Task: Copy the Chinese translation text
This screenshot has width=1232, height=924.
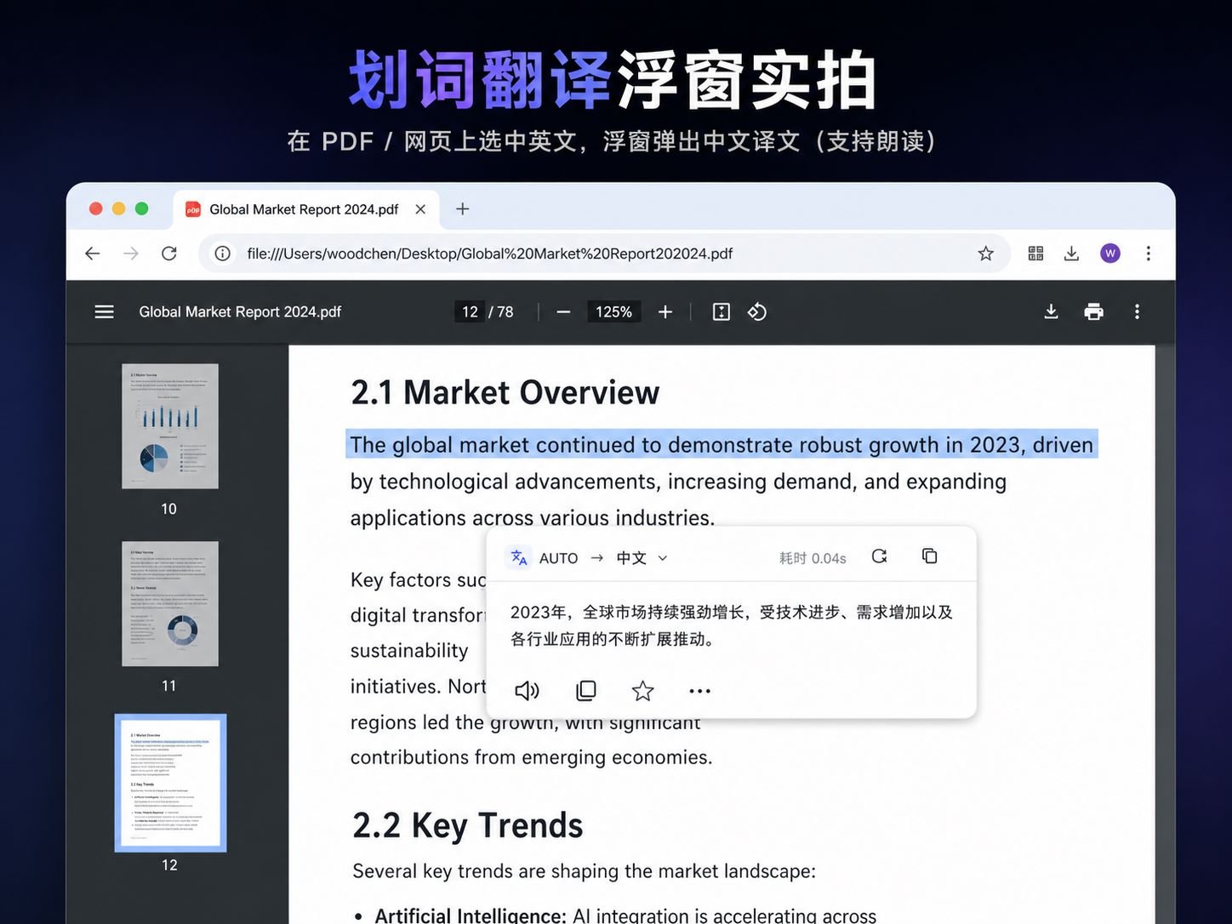Action: click(x=585, y=691)
